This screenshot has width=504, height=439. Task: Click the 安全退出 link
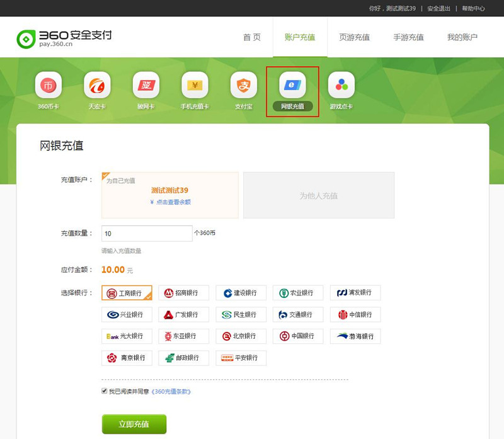tap(438, 9)
